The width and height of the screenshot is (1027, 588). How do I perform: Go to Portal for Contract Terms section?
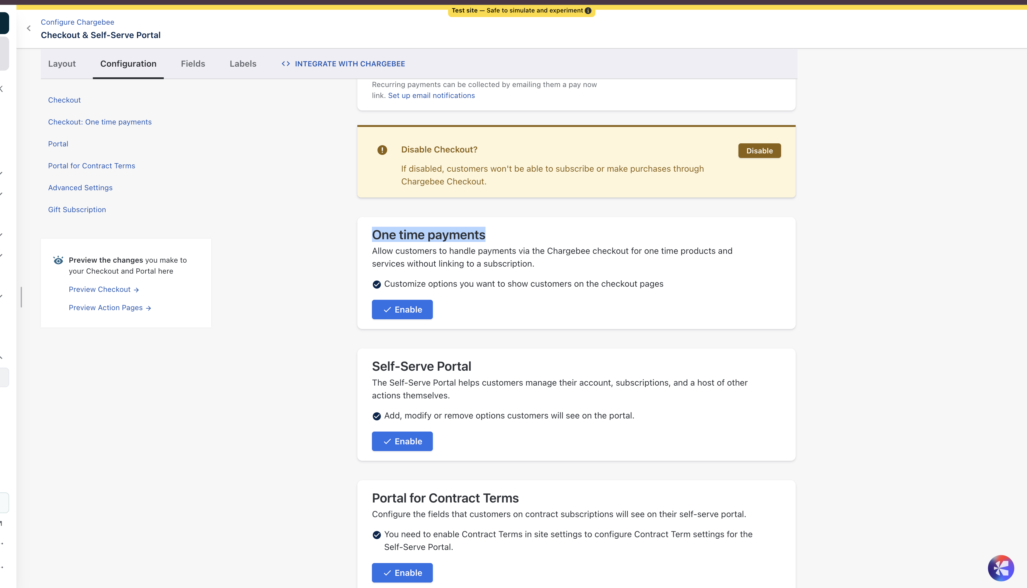[92, 166]
